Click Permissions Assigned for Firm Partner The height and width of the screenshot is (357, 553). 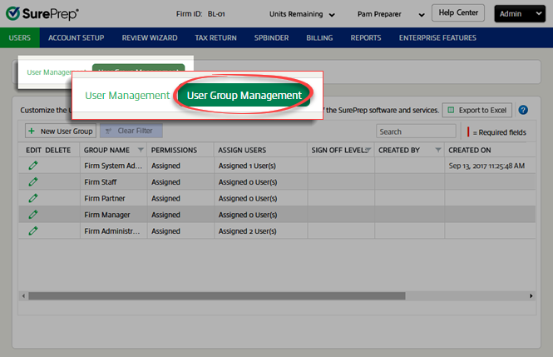click(165, 198)
